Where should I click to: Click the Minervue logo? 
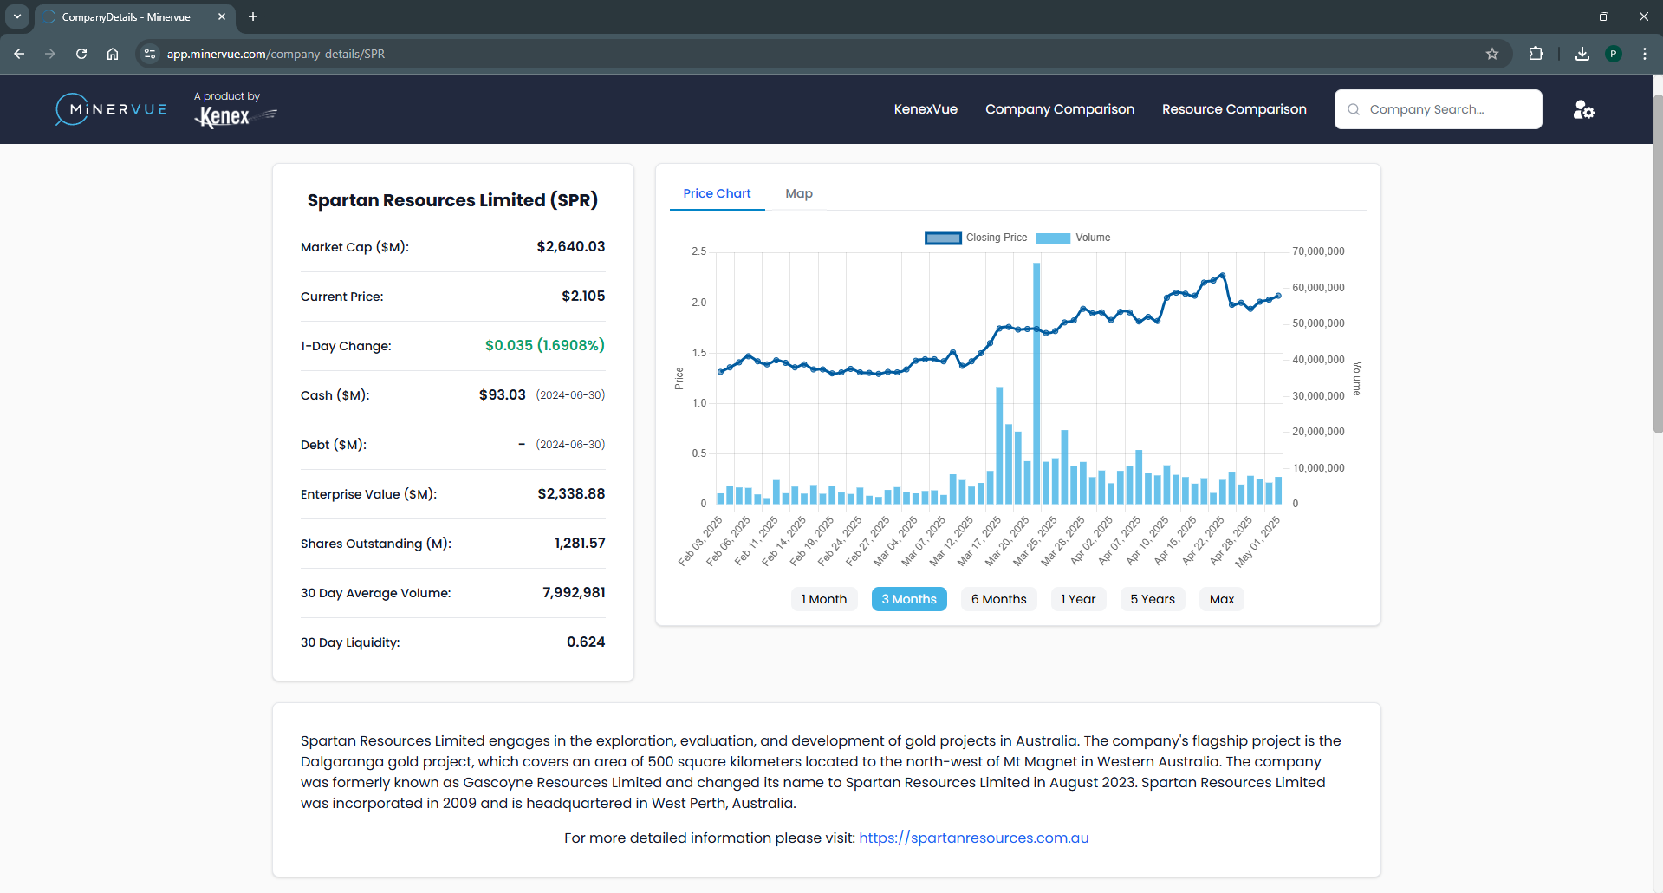pos(111,109)
